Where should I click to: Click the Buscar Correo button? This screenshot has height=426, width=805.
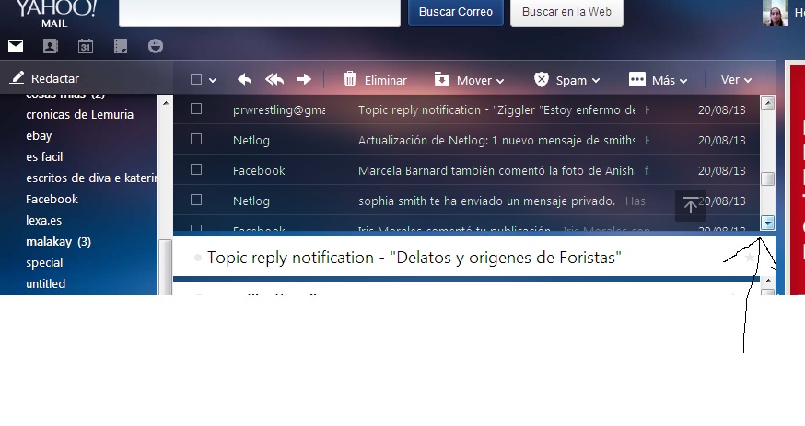pyautogui.click(x=455, y=12)
